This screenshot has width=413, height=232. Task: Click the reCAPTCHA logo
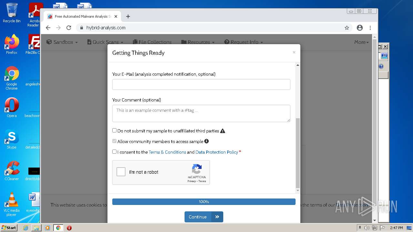(197, 169)
